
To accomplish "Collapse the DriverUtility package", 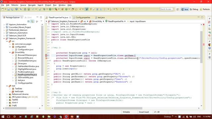I will [x=10, y=52].
